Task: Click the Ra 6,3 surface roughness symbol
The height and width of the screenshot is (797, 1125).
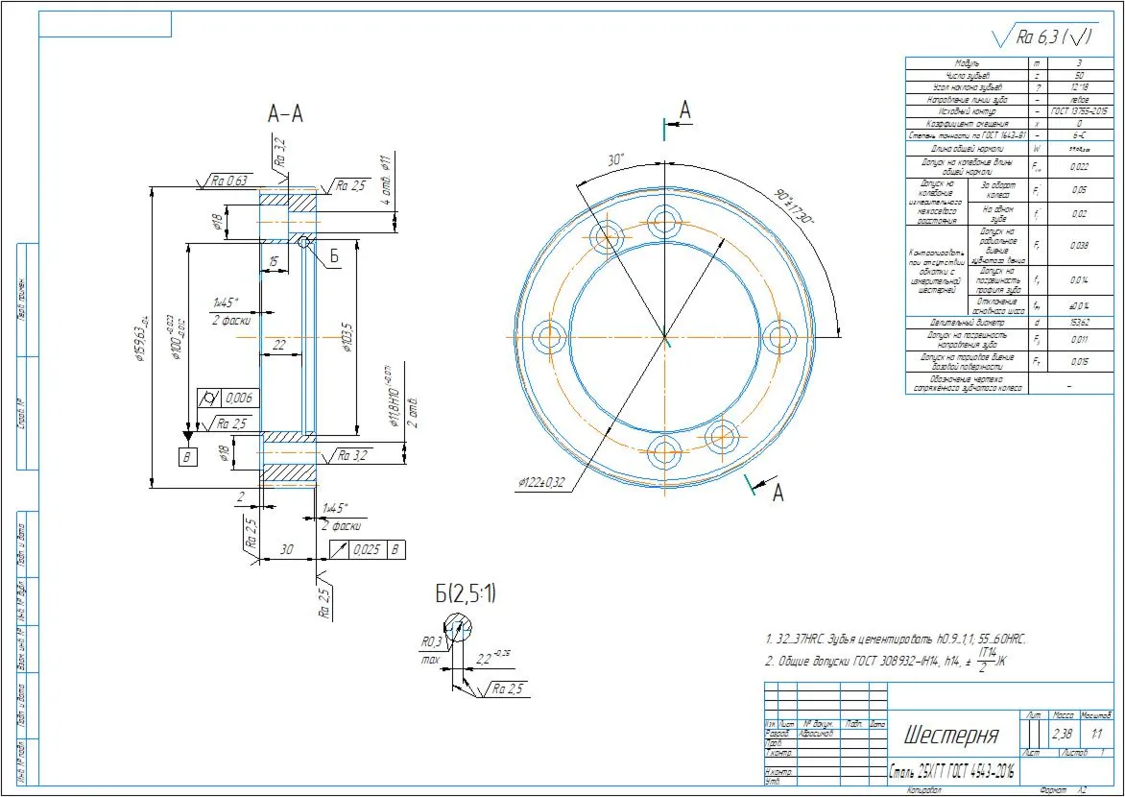Action: click(1042, 36)
